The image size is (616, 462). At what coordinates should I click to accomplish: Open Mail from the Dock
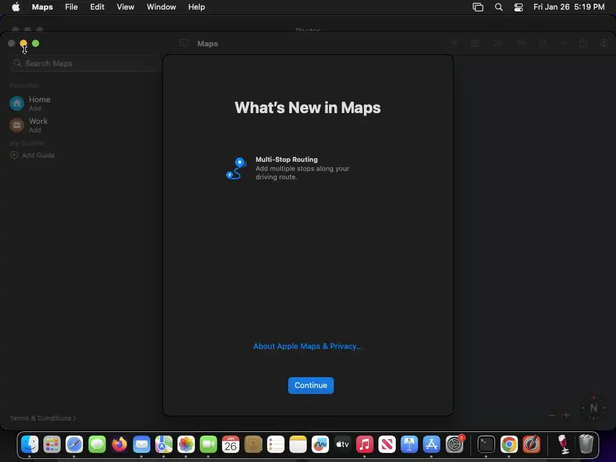click(x=141, y=445)
